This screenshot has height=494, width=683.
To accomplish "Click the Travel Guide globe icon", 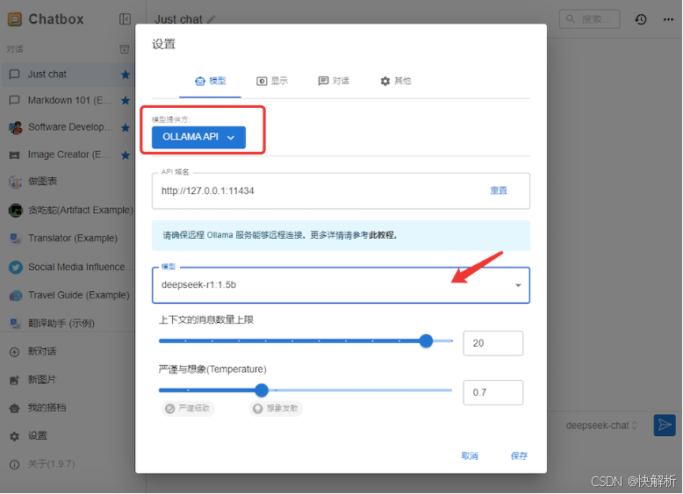I will [x=16, y=296].
